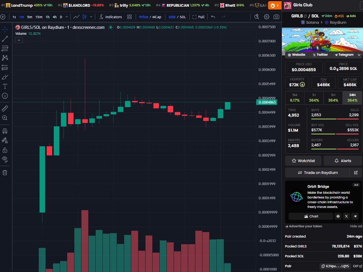Select the crosshair cursor tool
Viewport: 363px width, 272px height.
[x=5, y=29]
